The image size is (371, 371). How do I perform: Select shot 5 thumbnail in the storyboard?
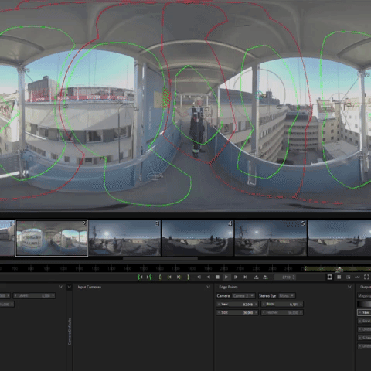271,238
